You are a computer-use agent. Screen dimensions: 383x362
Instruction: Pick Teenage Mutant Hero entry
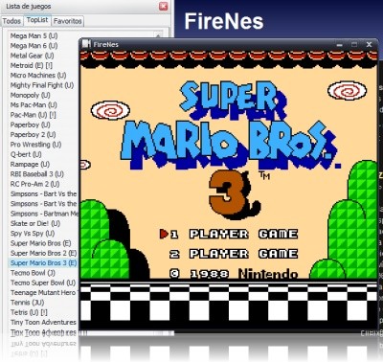[44, 293]
